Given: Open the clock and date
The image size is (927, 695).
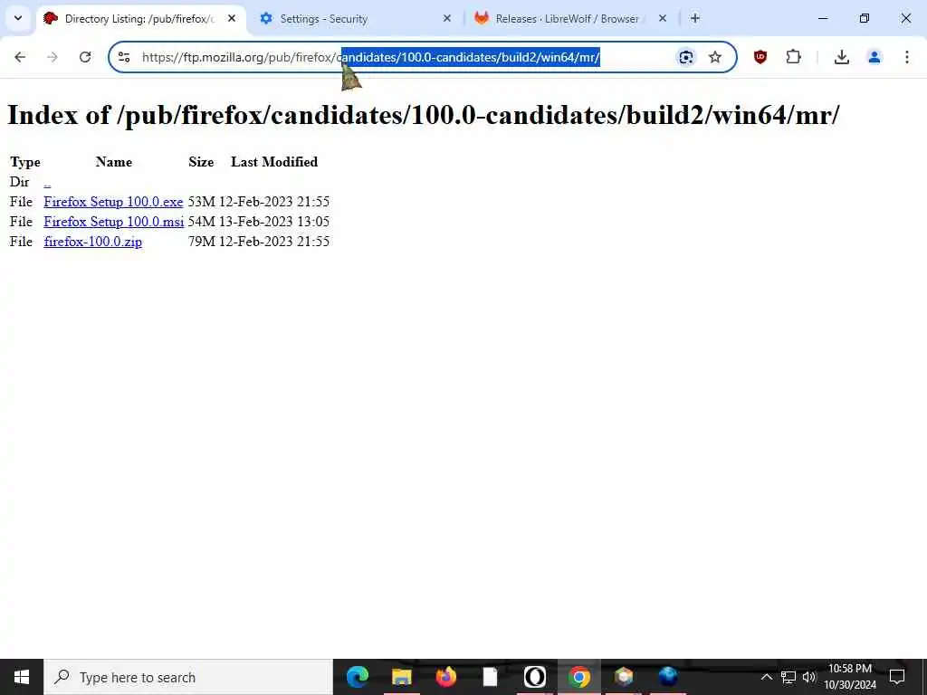Looking at the screenshot, I should point(849,677).
